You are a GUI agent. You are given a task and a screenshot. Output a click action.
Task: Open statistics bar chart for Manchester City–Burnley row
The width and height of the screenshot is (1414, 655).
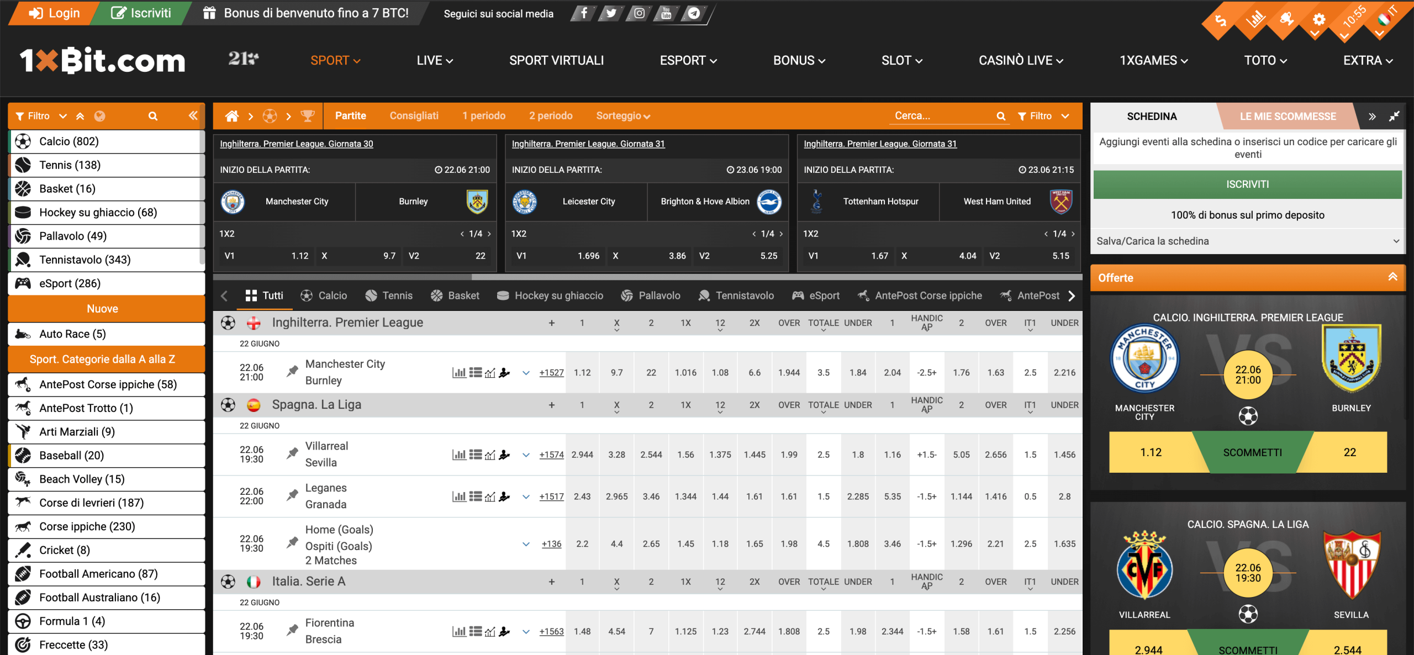[x=459, y=373]
